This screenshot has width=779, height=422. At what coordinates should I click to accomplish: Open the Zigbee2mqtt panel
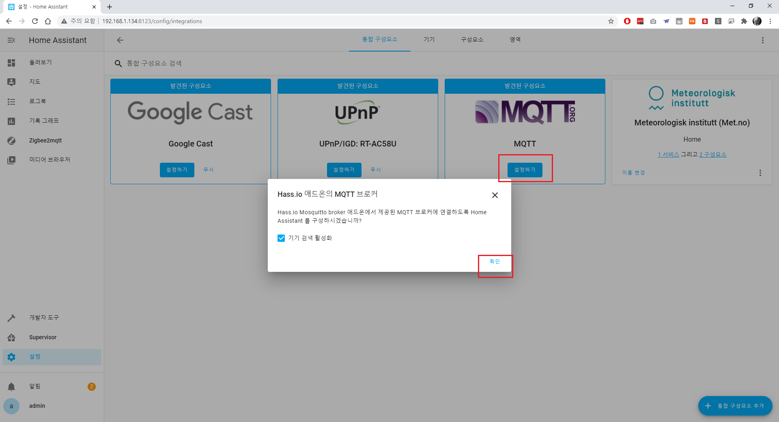pyautogui.click(x=52, y=140)
